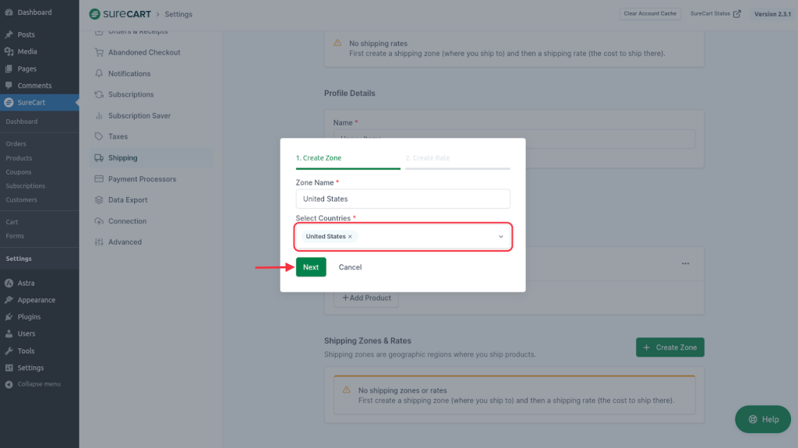Expand the Select Countries dropdown chevron
798x448 pixels.
501,236
